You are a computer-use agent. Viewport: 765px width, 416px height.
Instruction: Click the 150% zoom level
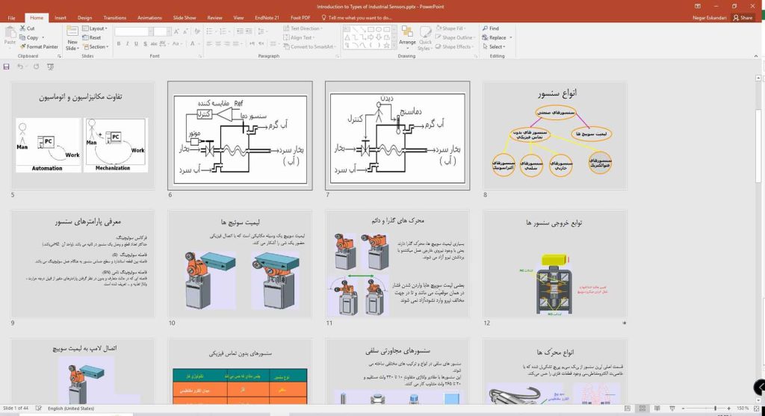(x=742, y=409)
